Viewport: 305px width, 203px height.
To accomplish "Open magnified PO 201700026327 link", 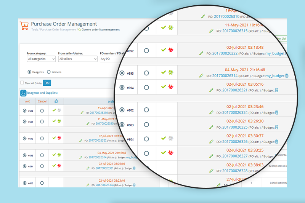I will [235, 156].
